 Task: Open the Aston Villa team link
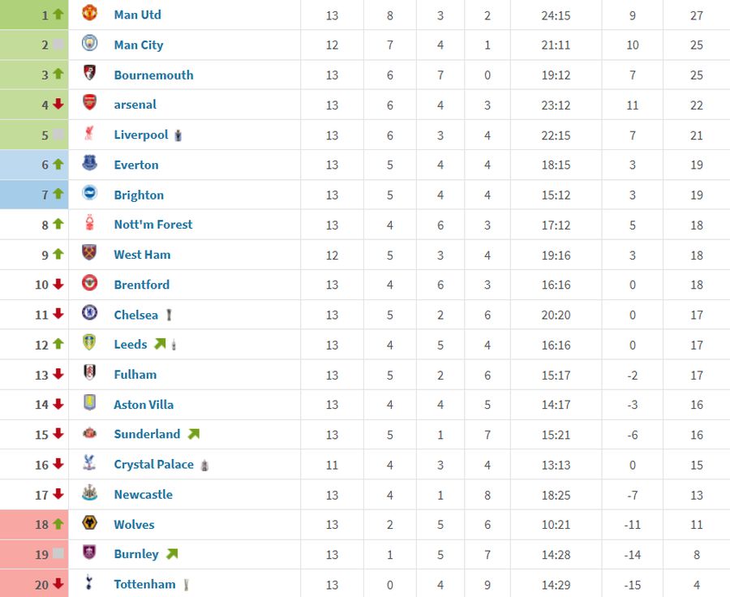point(144,405)
